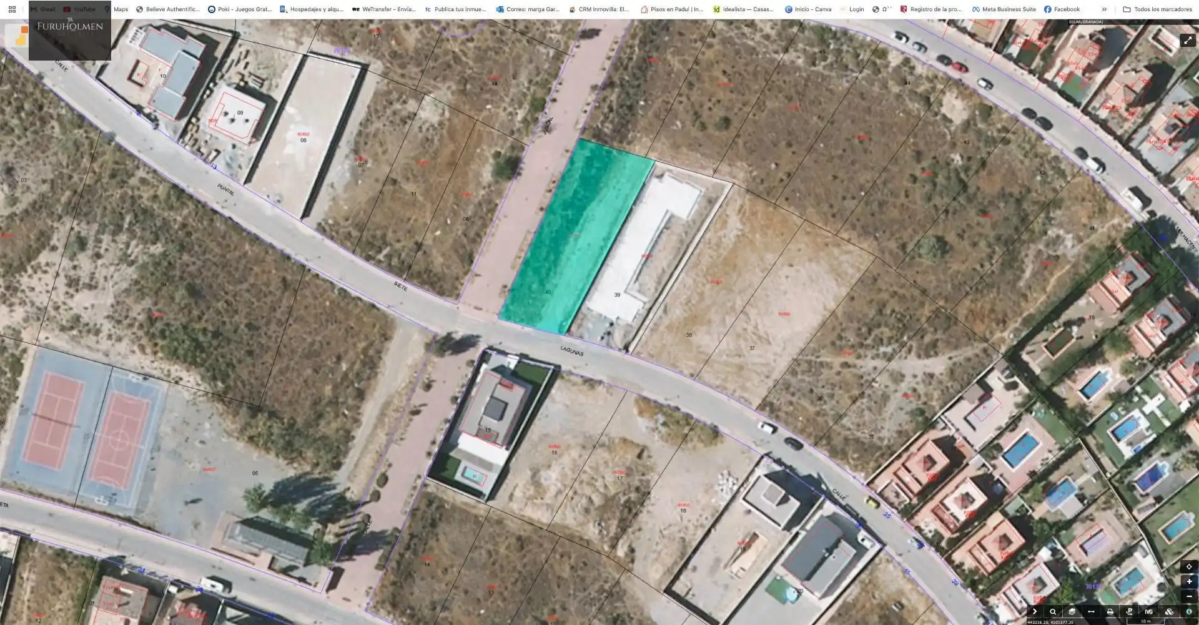Screen dimensions: 1199x625
Task: Open the Publica tus inmue bookmark
Action: [x=455, y=9]
